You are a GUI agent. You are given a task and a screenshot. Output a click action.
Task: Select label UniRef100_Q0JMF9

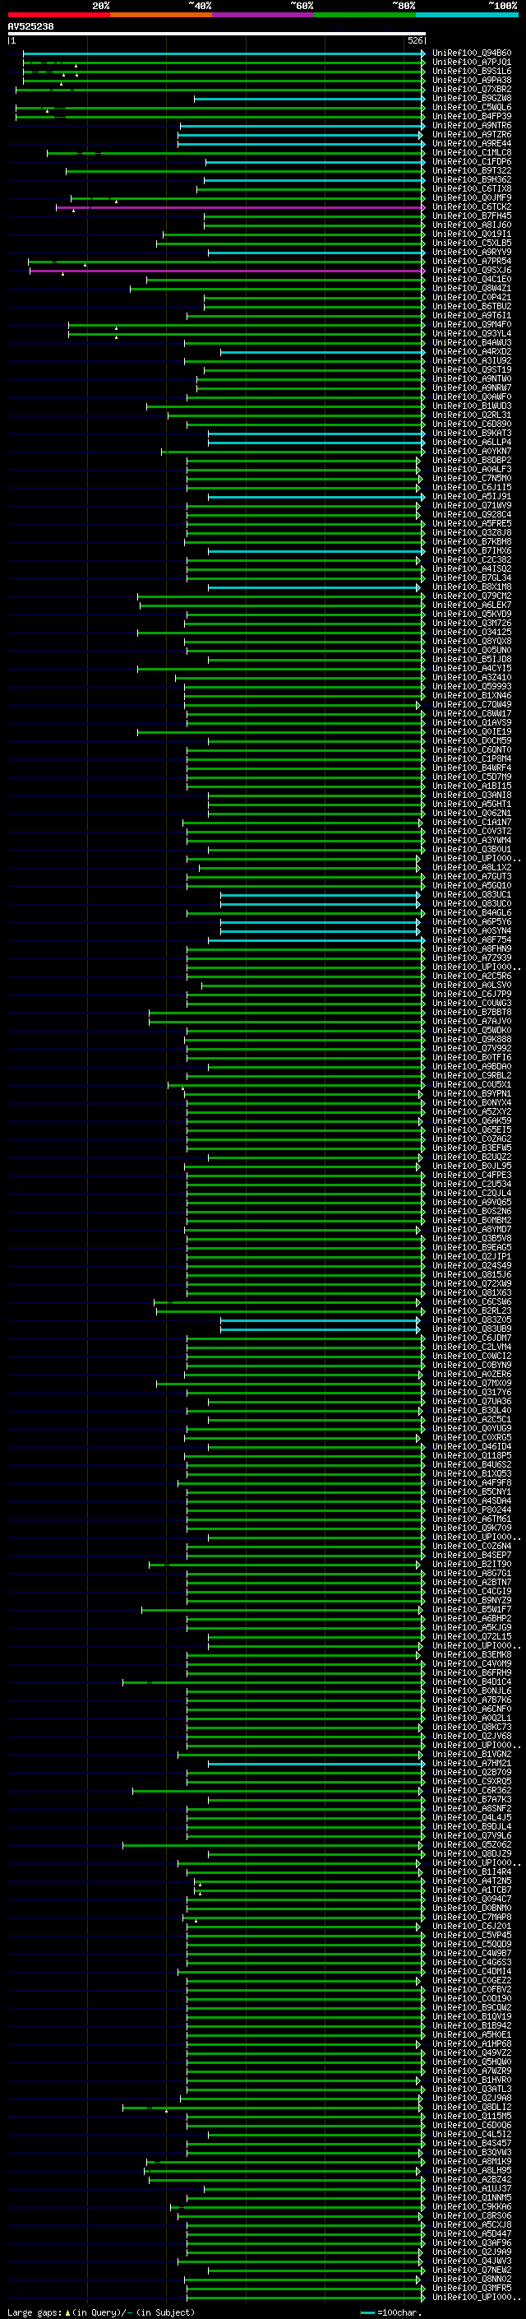pos(472,198)
